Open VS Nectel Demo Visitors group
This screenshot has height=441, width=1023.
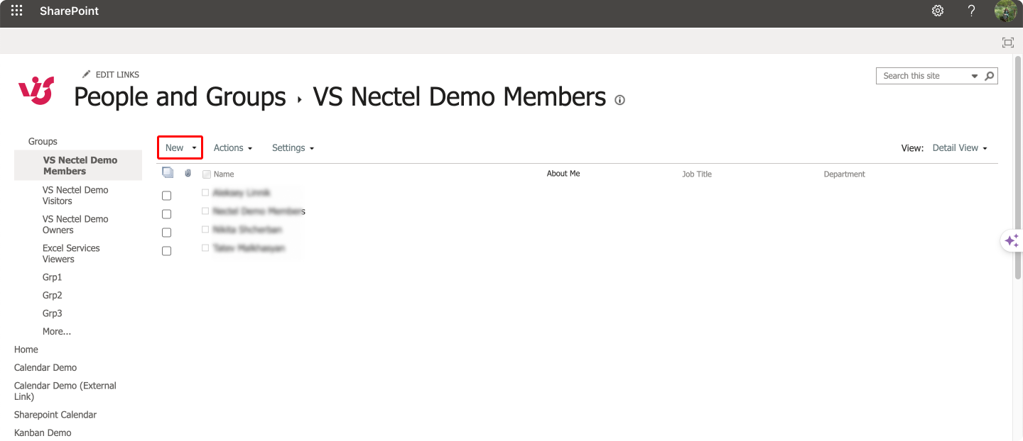point(75,196)
